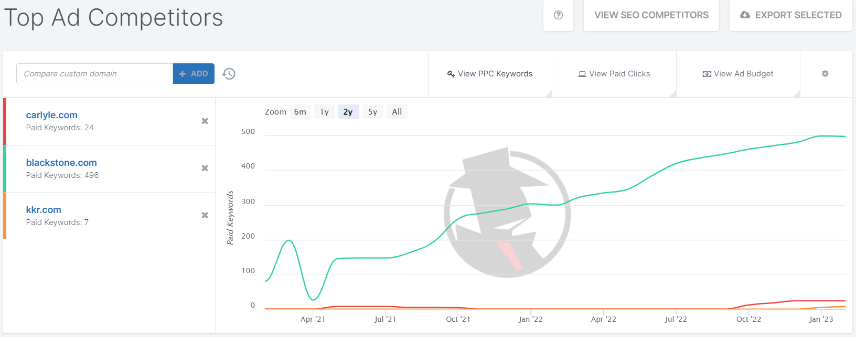Click the 'Paid Keywords' vertical axis title
The height and width of the screenshot is (337, 856).
tap(230, 218)
